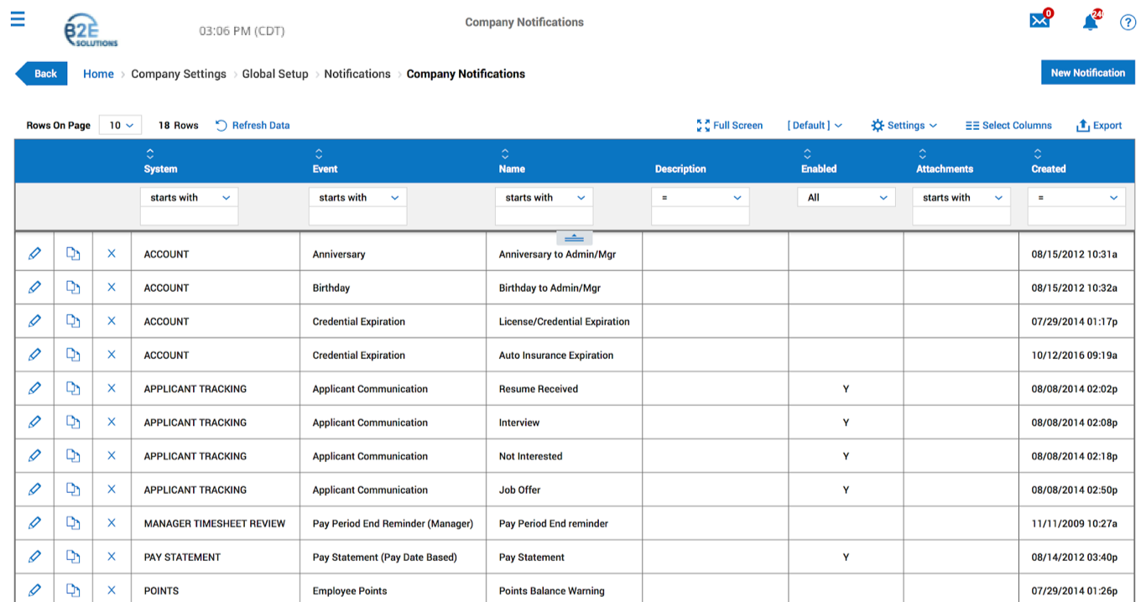Click the Created filter text field
The width and height of the screenshot is (1146, 602).
coord(1076,216)
